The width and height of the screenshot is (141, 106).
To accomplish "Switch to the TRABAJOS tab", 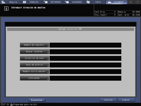I will click(32, 2).
